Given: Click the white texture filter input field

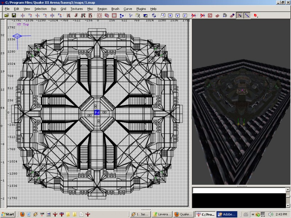Looking at the screenshot, I should click(x=239, y=190).
